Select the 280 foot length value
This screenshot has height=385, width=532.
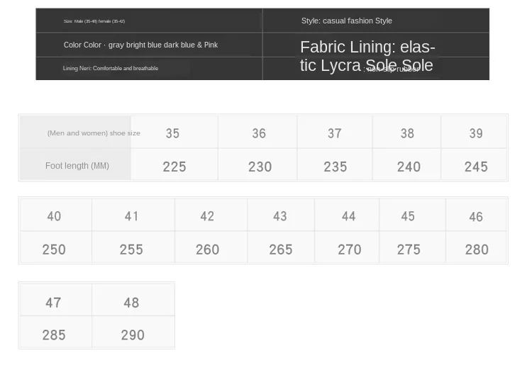(x=476, y=250)
